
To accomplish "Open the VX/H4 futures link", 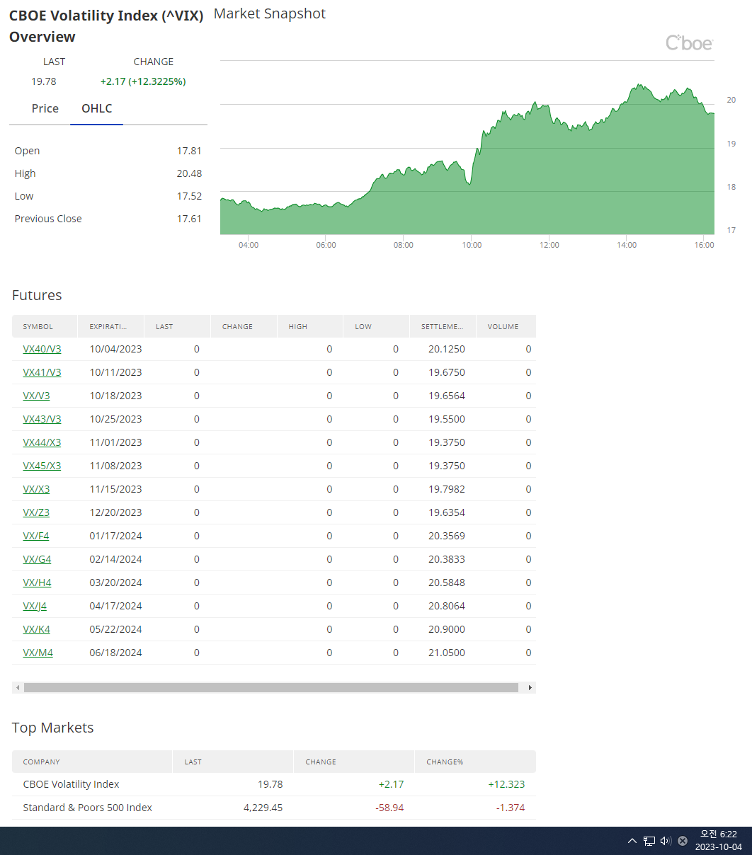I will click(37, 583).
